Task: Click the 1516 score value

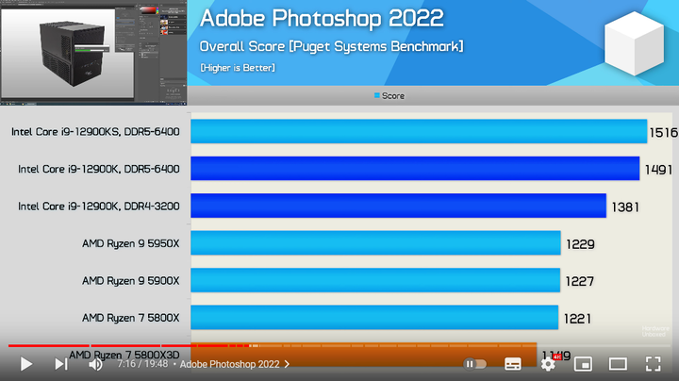Action: [x=663, y=132]
